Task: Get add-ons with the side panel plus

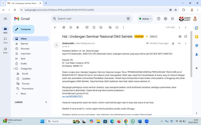Action: 197,68
